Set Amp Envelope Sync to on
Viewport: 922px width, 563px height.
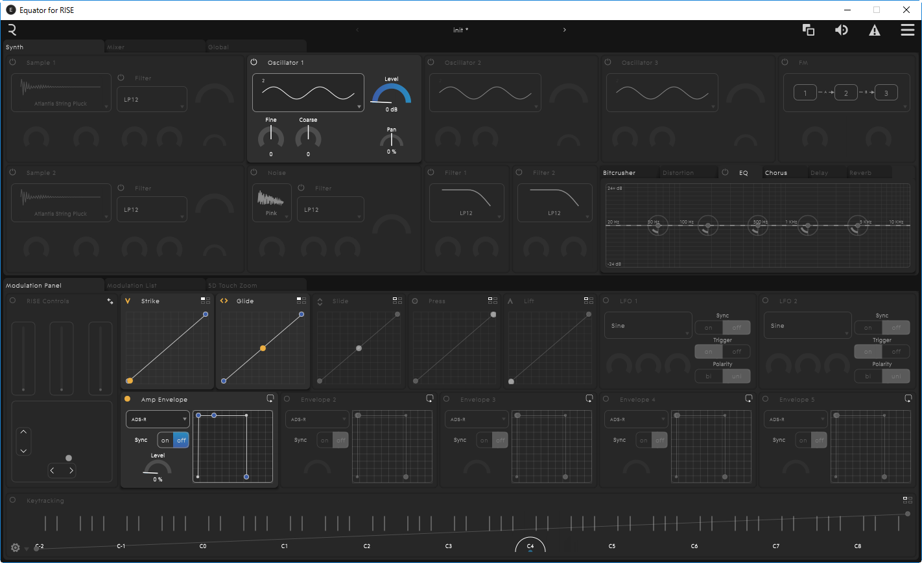(x=165, y=440)
